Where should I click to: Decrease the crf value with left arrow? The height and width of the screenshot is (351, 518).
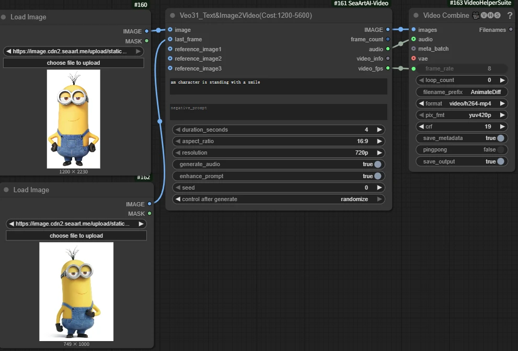point(420,127)
